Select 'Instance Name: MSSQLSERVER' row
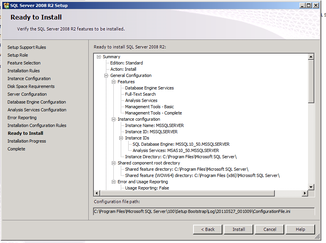The image size is (326, 243). [154, 125]
